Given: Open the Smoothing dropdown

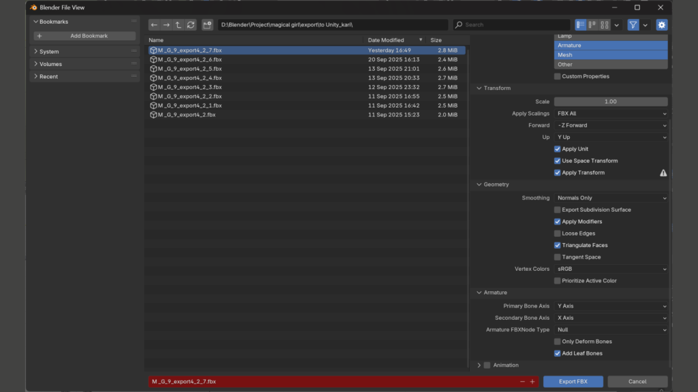Looking at the screenshot, I should tap(611, 198).
